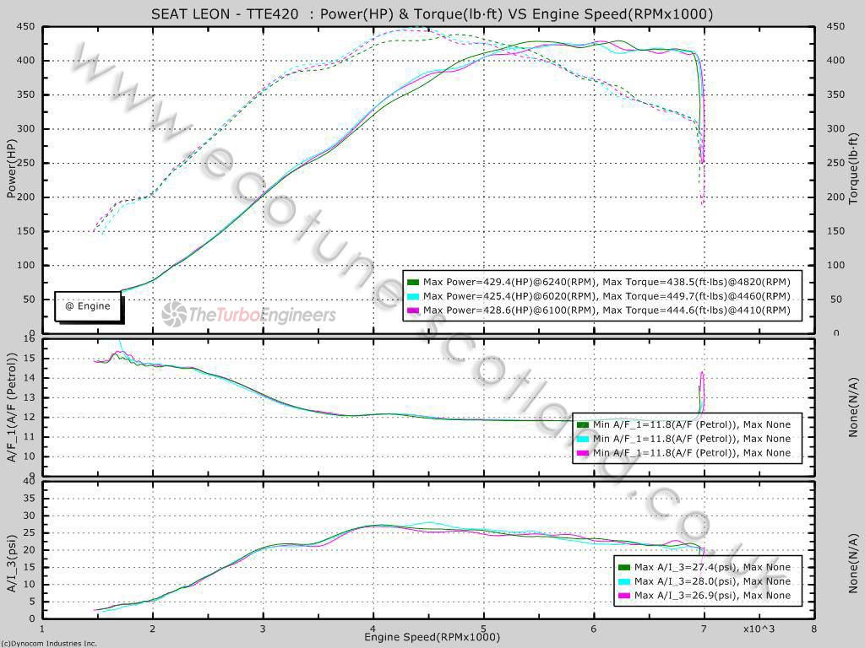The height and width of the screenshot is (648, 865).
Task: Click the (c)Dynocom Industries Inc. copyright text
Action: tap(48, 644)
